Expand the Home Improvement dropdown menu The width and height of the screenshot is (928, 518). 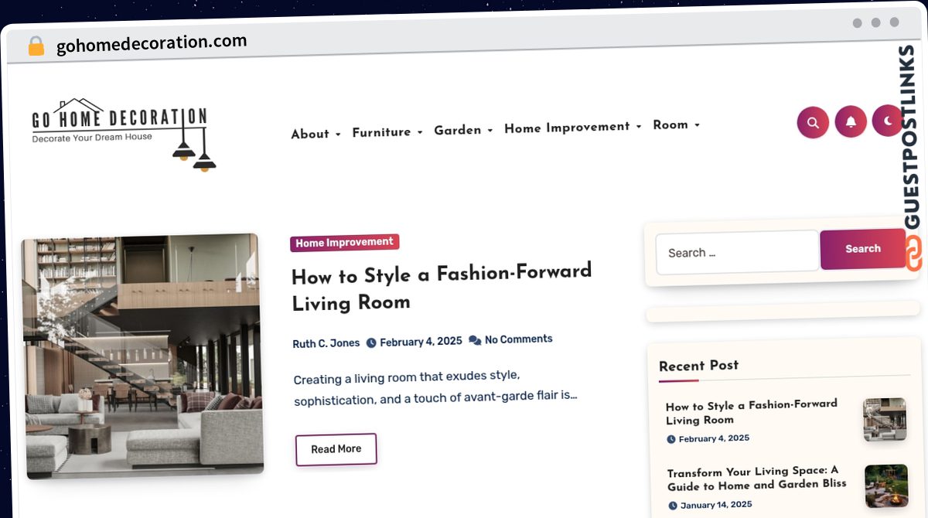coord(572,127)
